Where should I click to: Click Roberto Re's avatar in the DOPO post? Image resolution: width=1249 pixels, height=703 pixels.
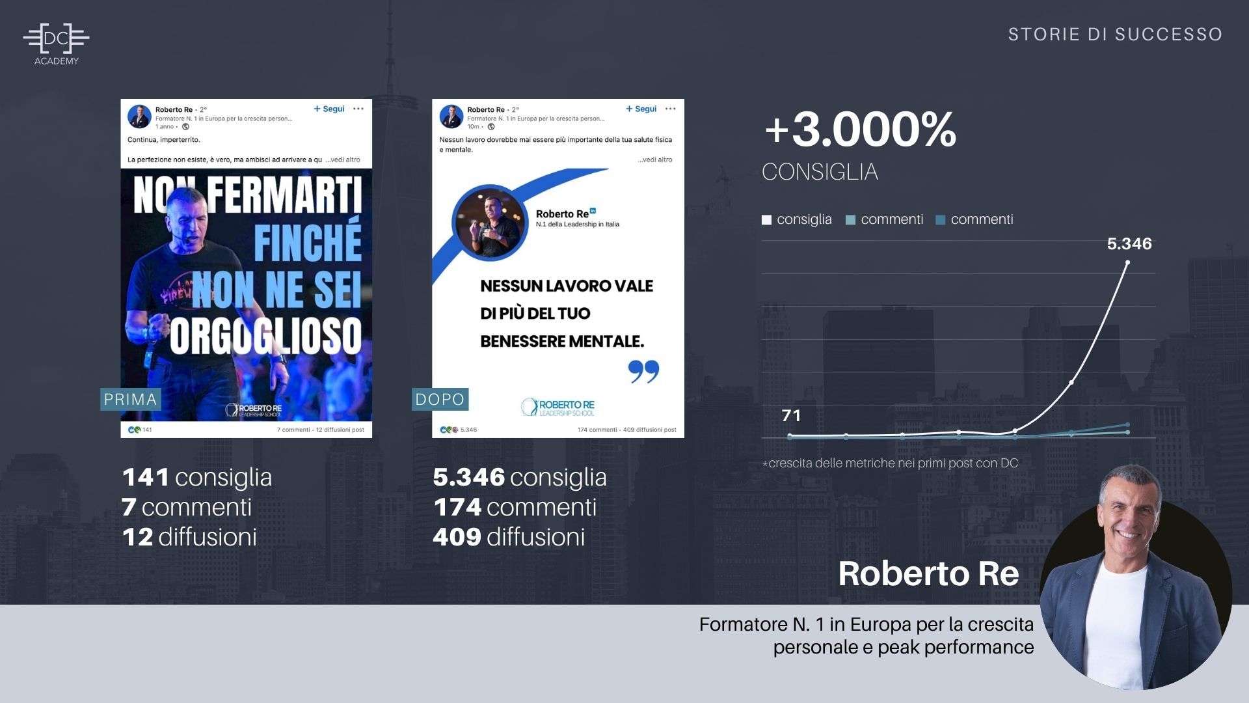pyautogui.click(x=451, y=117)
